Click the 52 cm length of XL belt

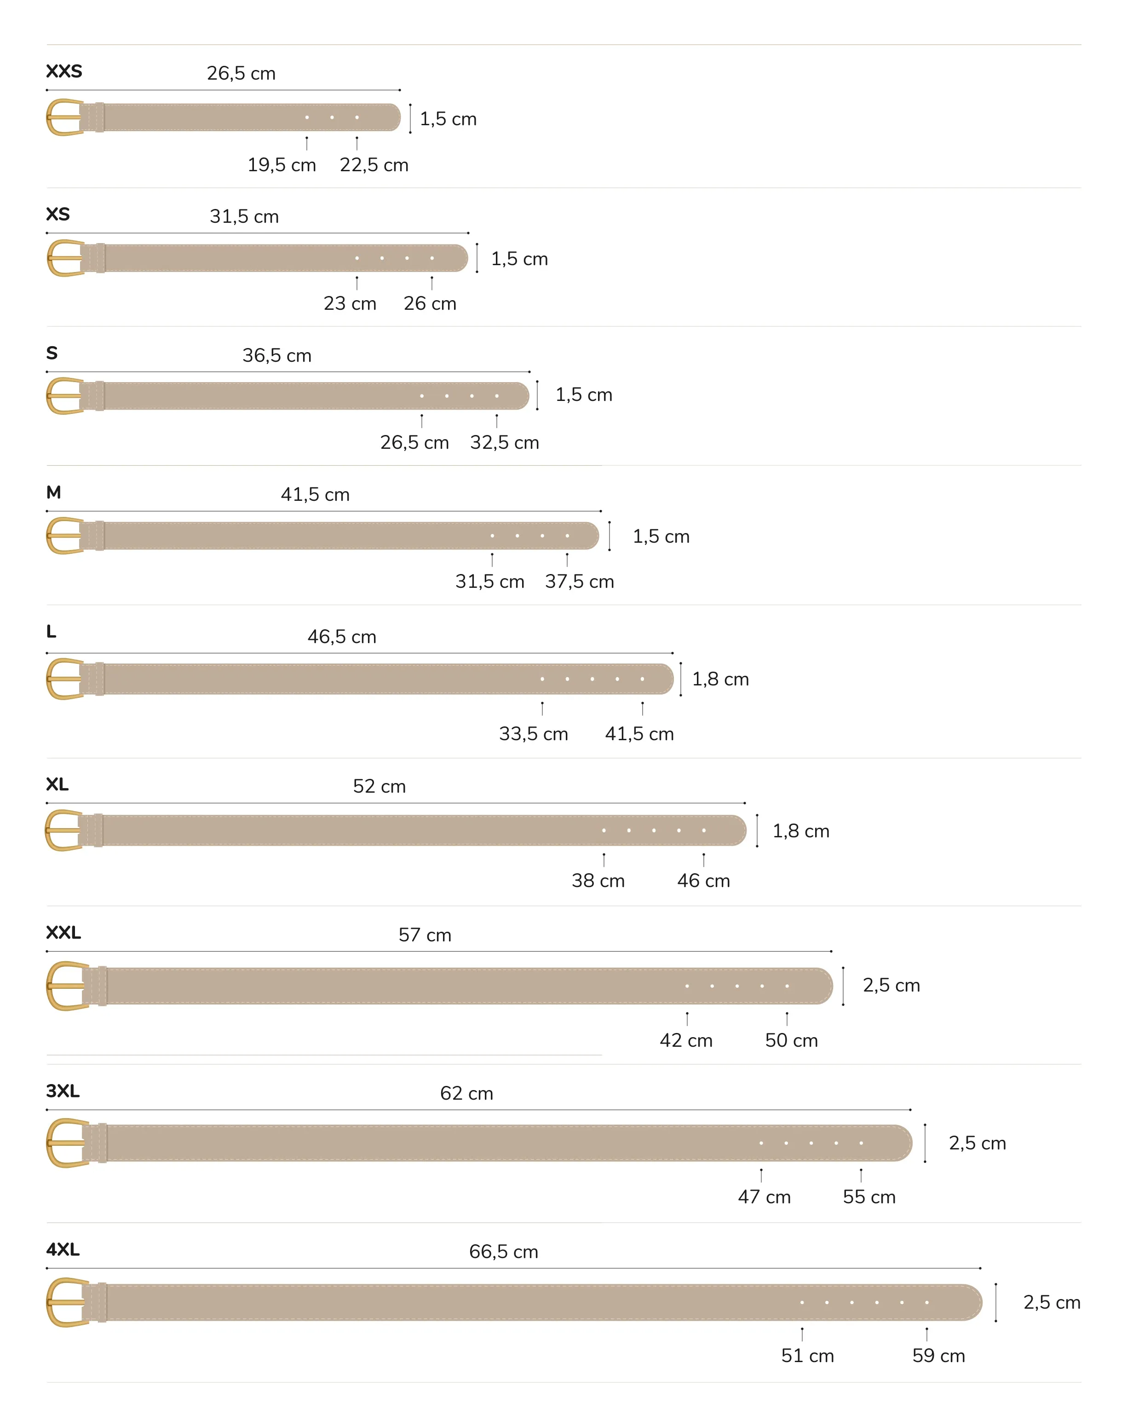point(379,787)
